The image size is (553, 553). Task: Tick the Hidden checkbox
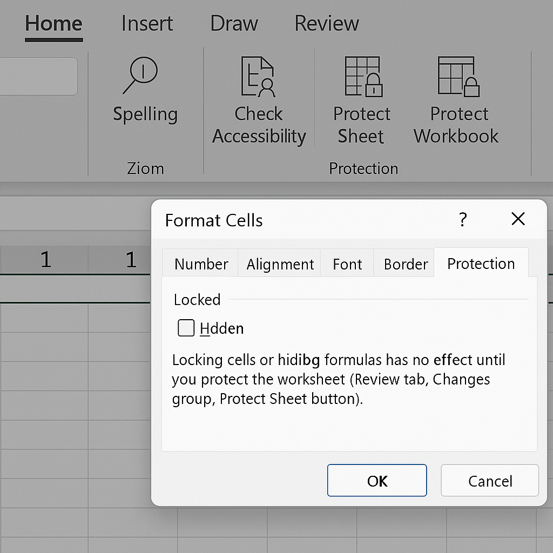point(186,328)
